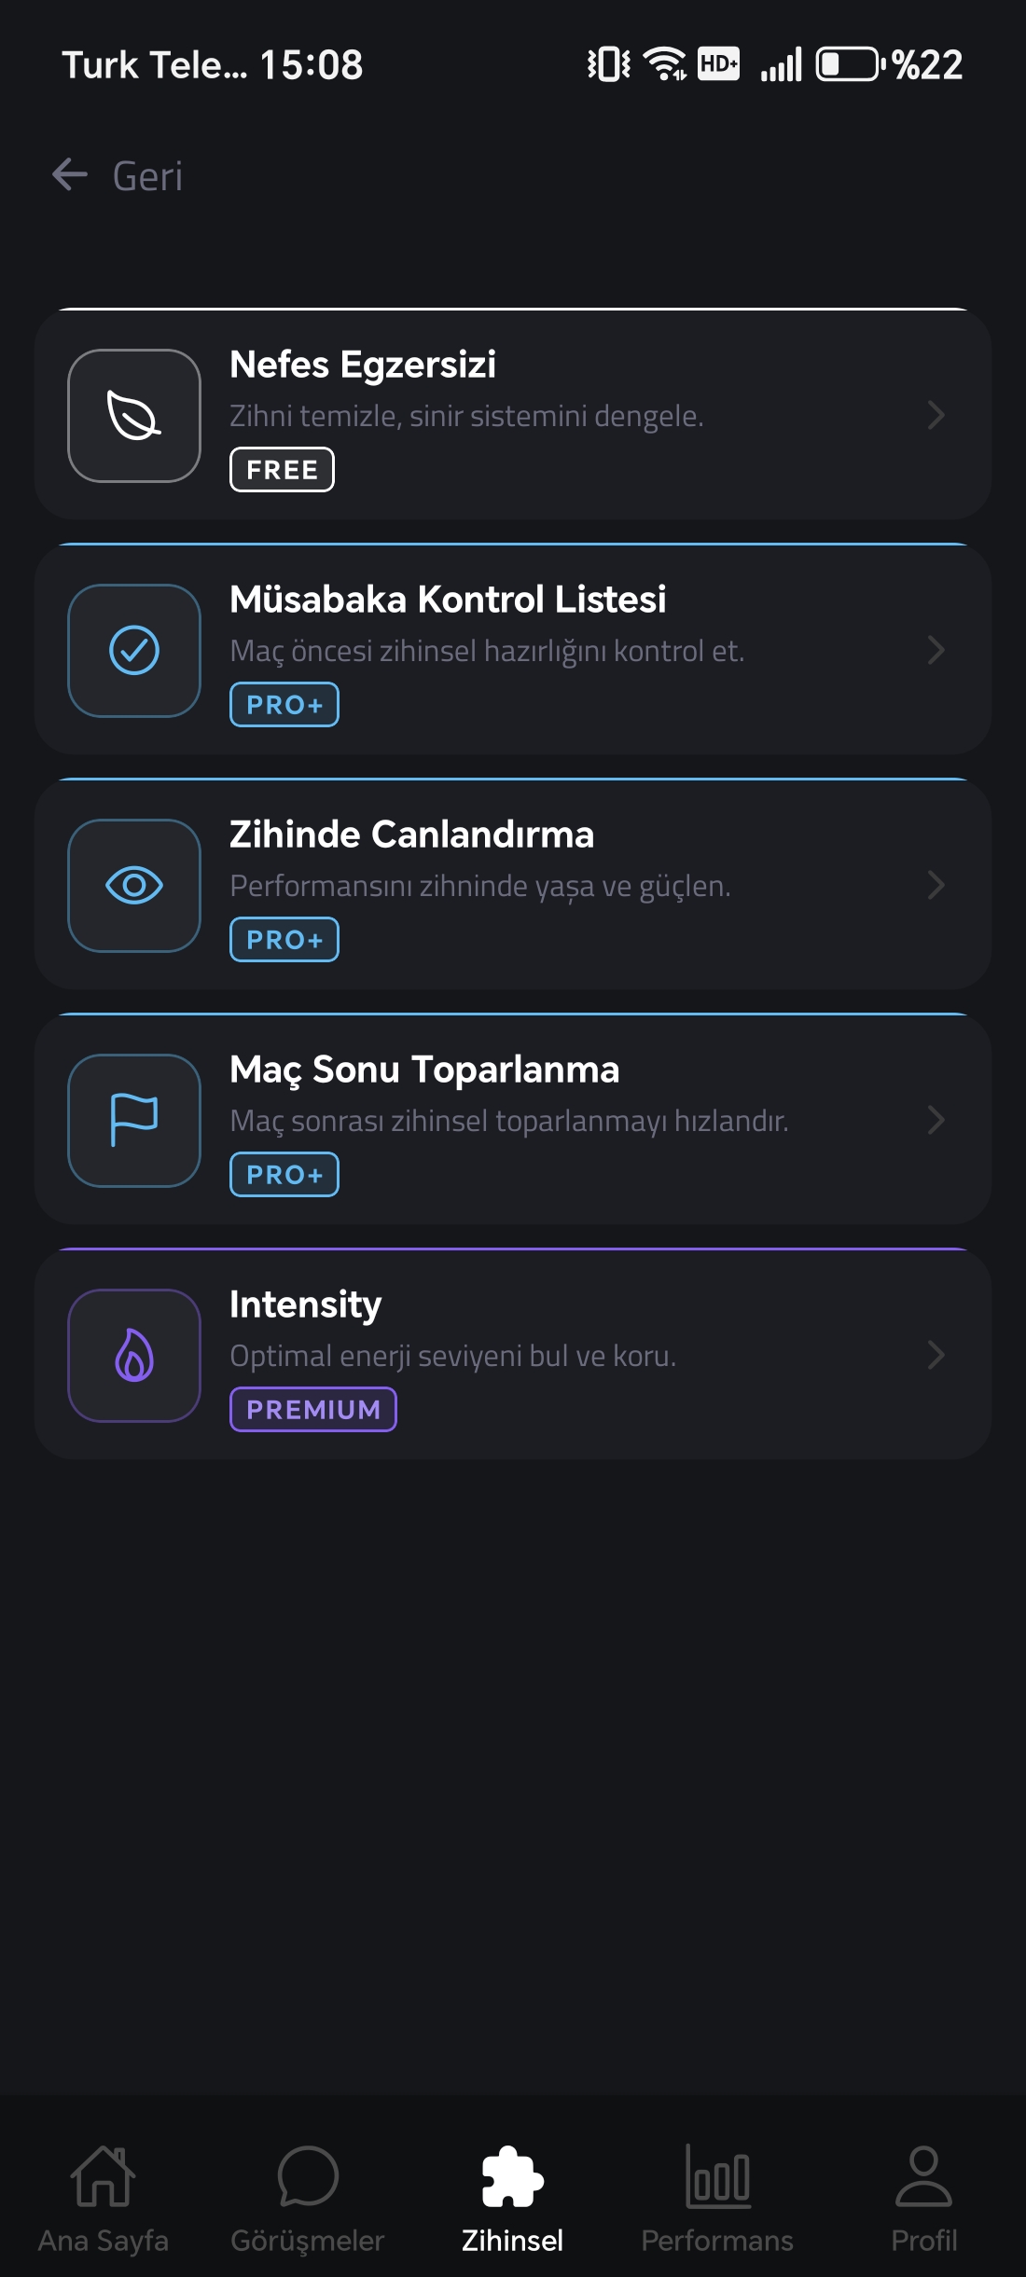Tap the flame icon for Intensity

(x=134, y=1356)
